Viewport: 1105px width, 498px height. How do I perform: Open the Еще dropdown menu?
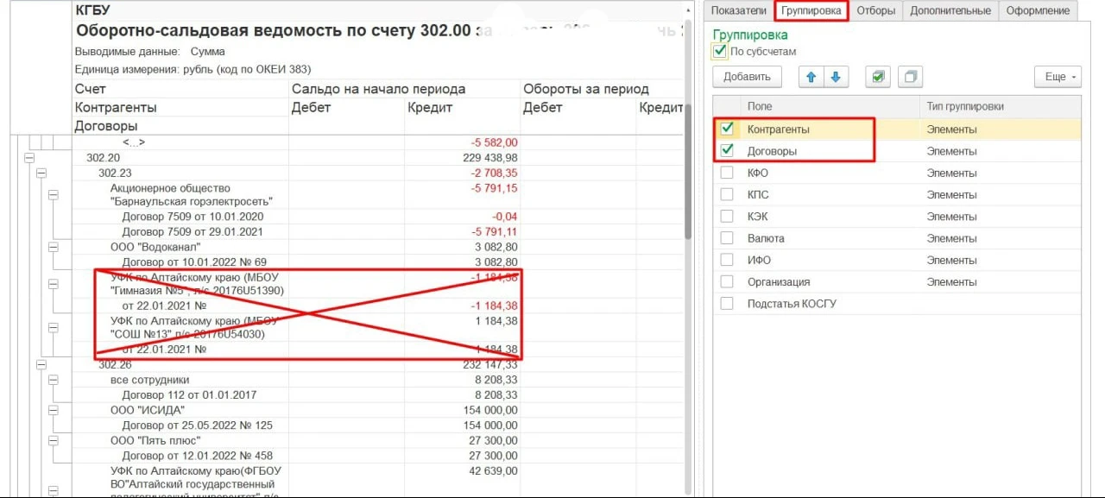(x=1058, y=77)
